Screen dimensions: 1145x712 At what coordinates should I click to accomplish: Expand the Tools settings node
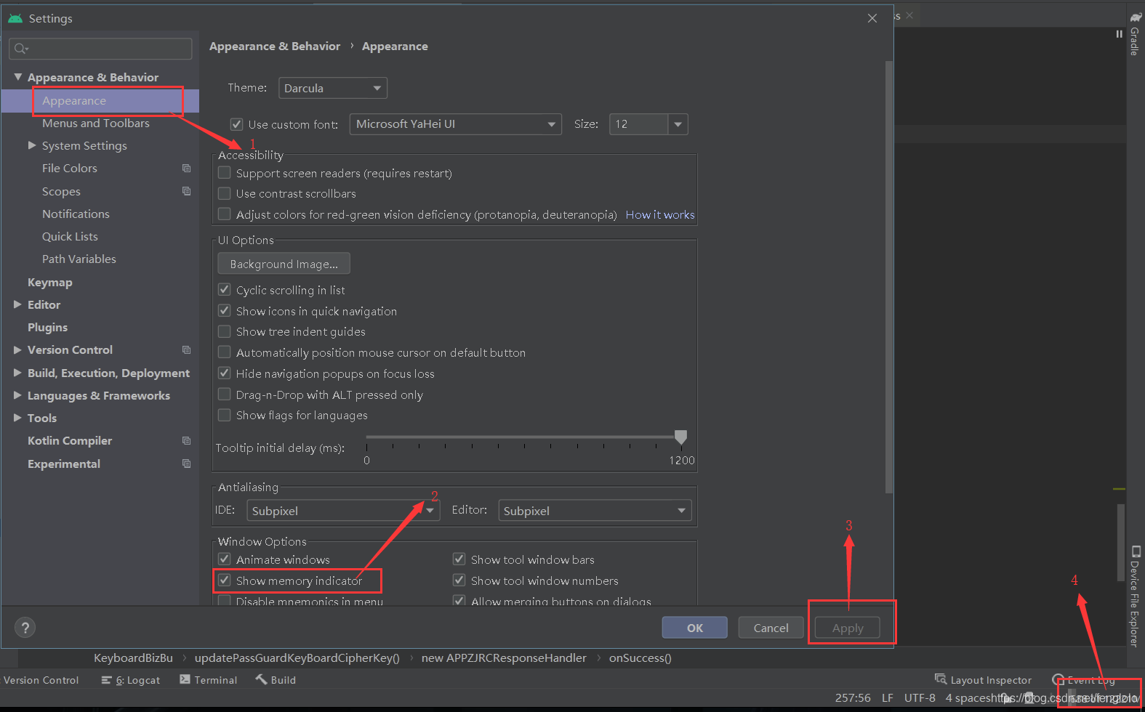click(18, 418)
